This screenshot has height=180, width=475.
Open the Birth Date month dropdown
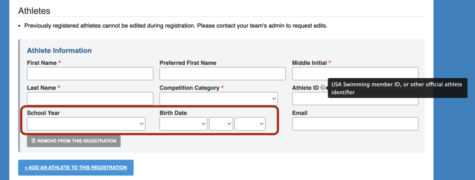point(184,124)
